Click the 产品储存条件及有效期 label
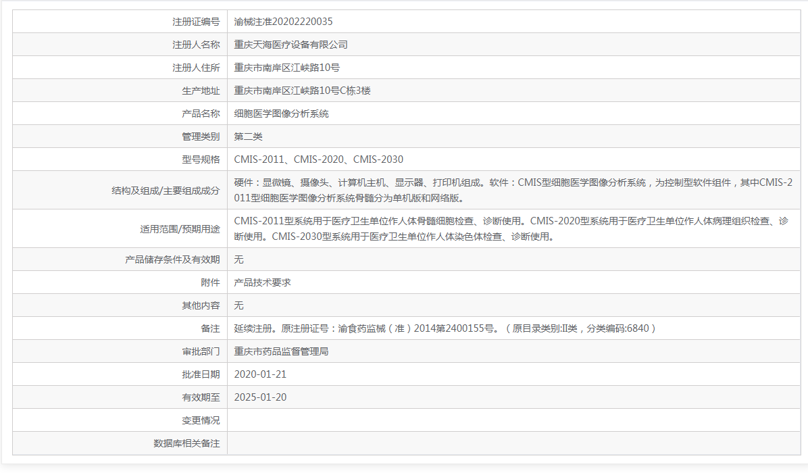 (172, 259)
